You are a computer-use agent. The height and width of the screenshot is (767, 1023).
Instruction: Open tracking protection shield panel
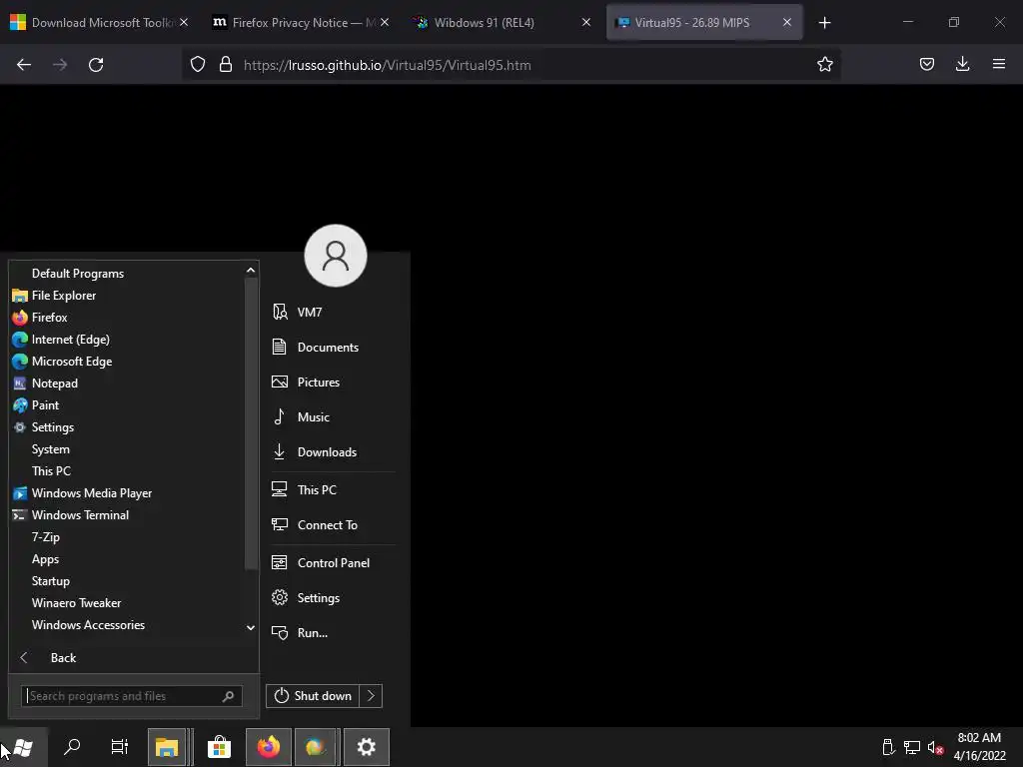198,65
